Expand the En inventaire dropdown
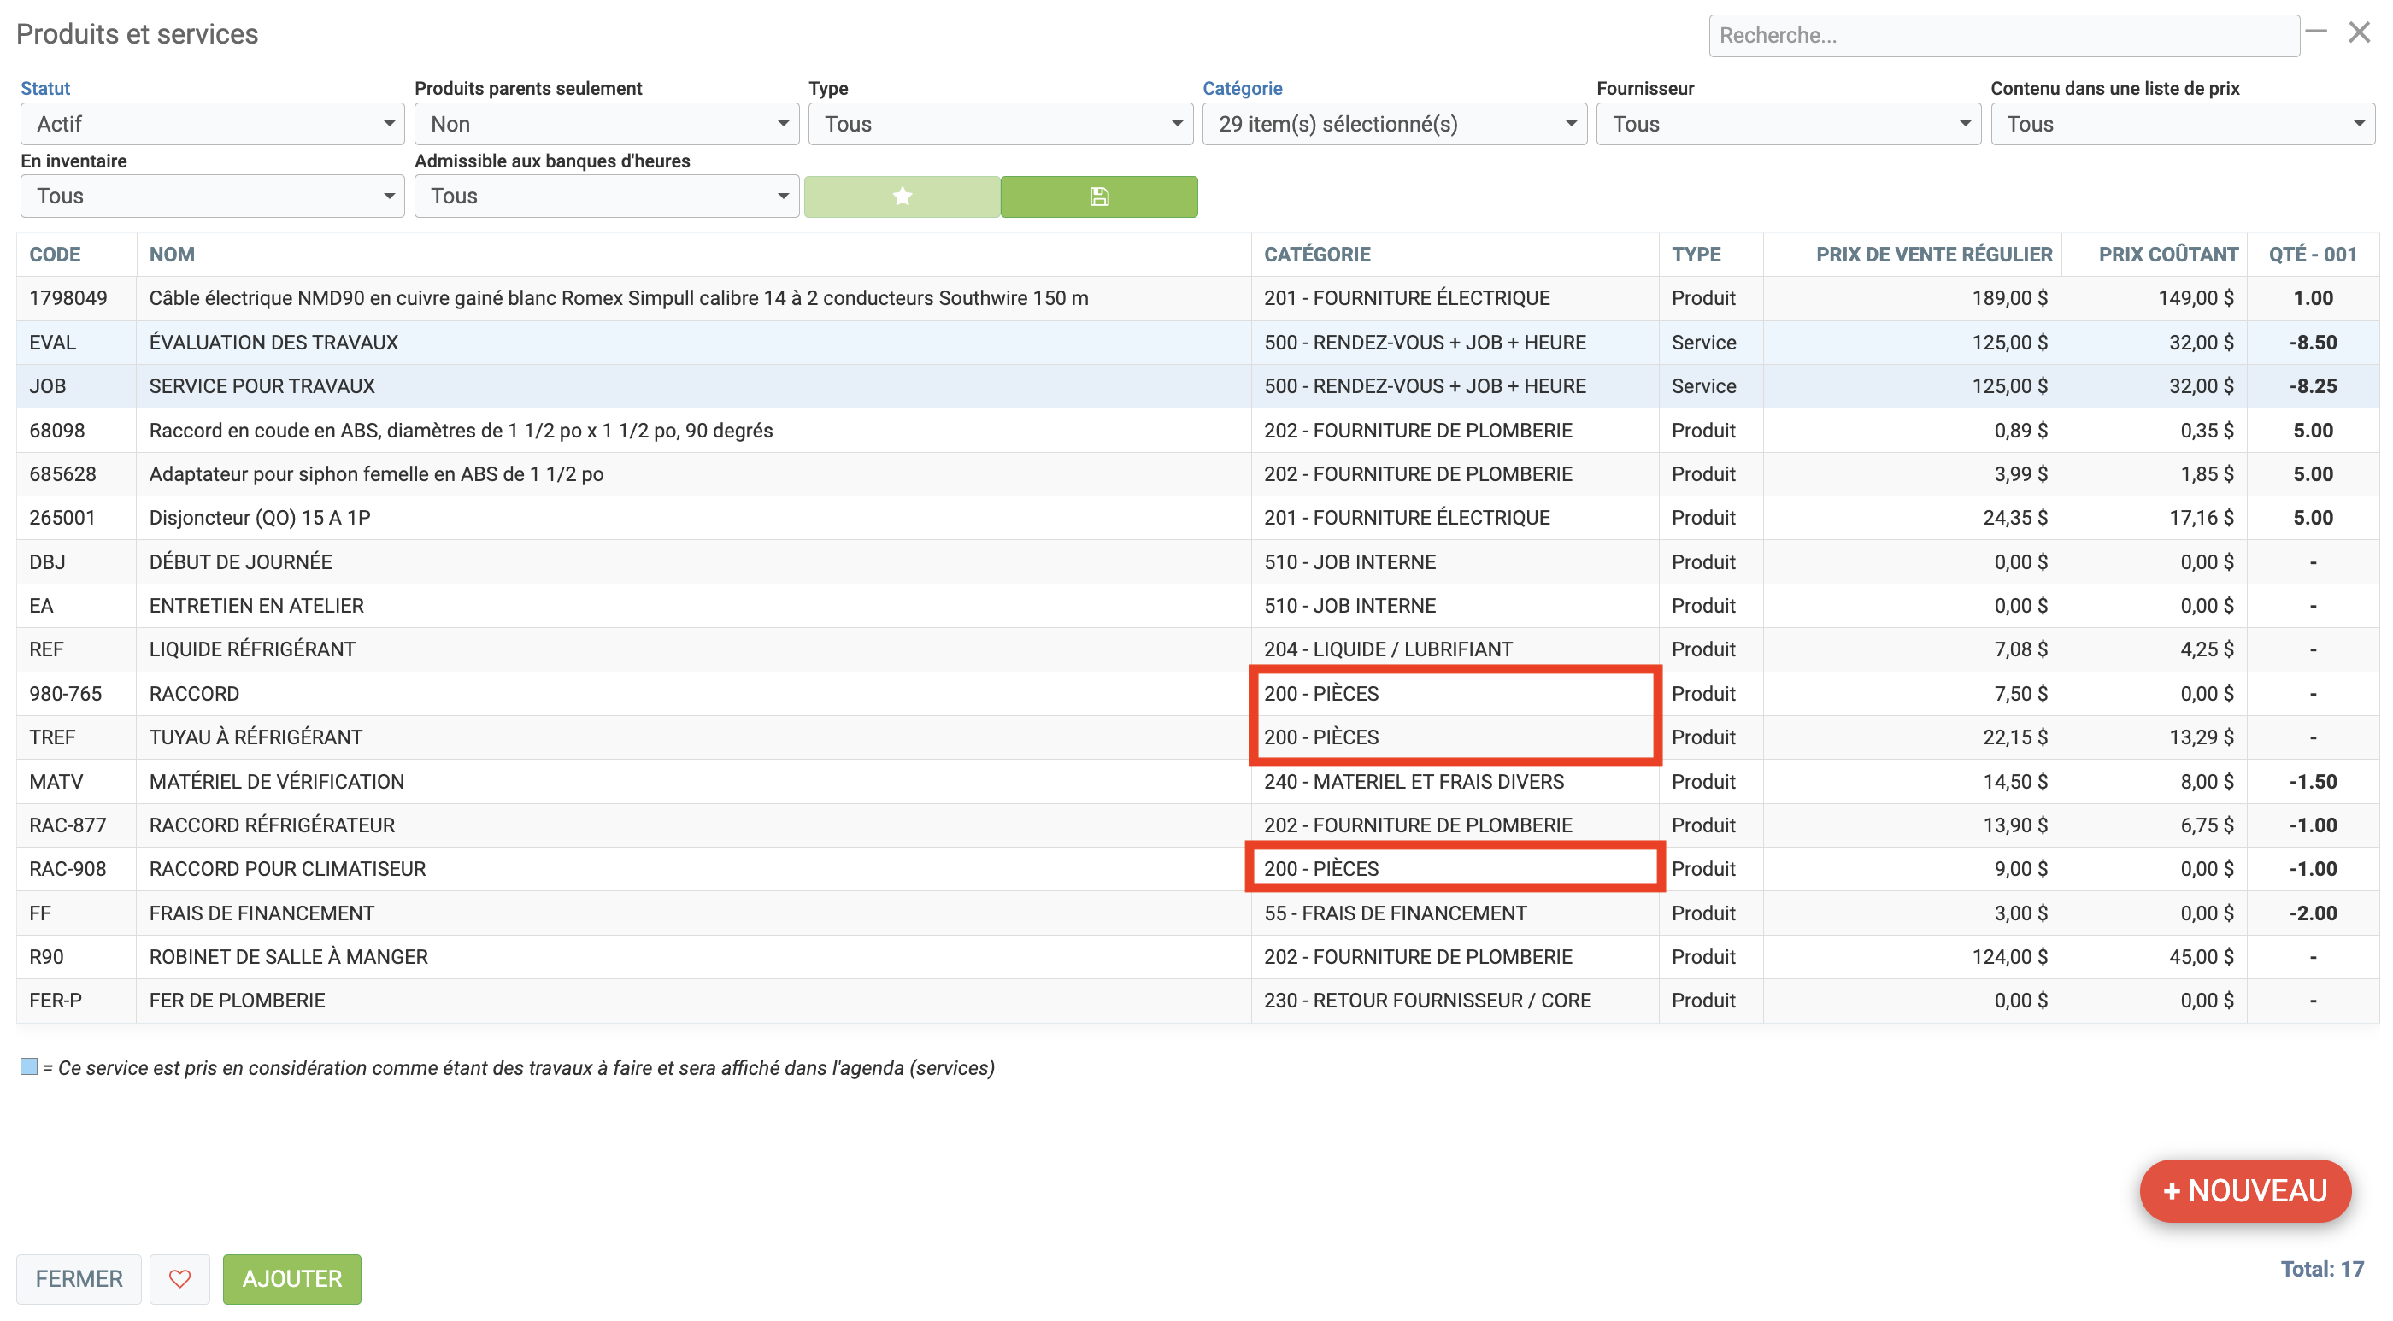The width and height of the screenshot is (2393, 1321). 212,196
